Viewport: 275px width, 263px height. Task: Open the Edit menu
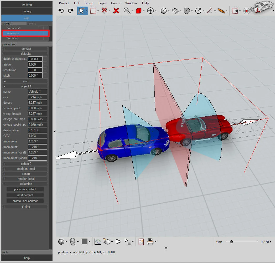coord(77,3)
